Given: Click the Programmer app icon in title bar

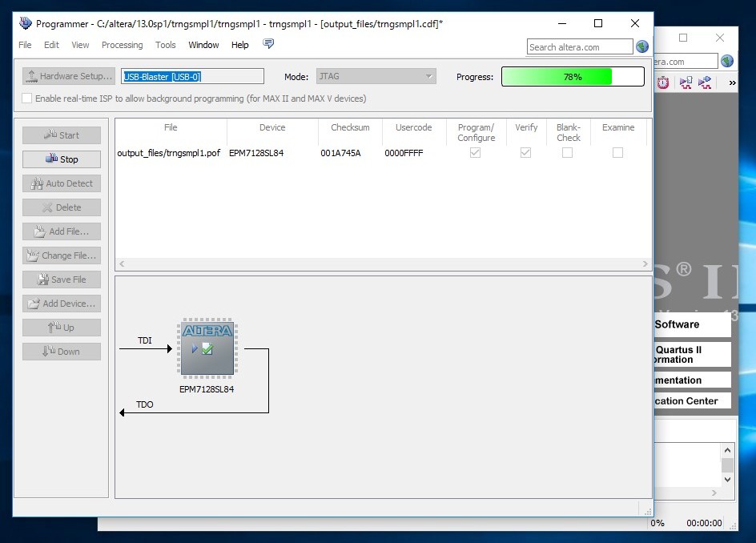Looking at the screenshot, I should [x=25, y=23].
